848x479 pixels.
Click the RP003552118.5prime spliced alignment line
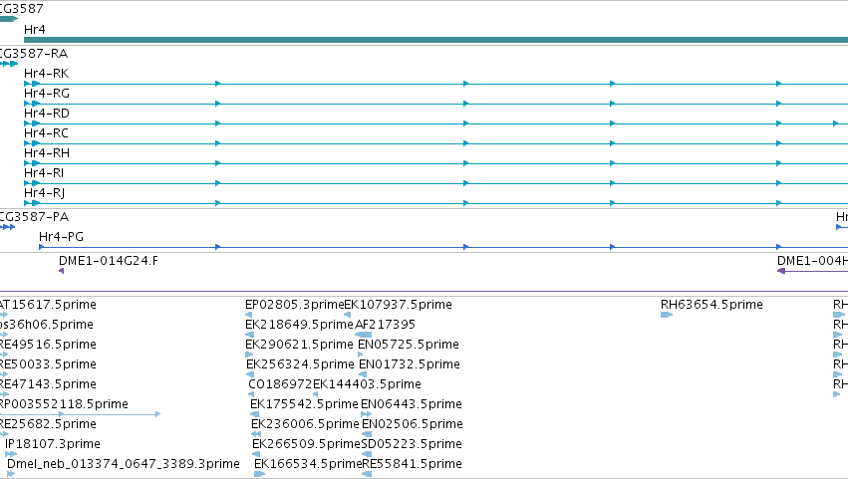[x=80, y=414]
